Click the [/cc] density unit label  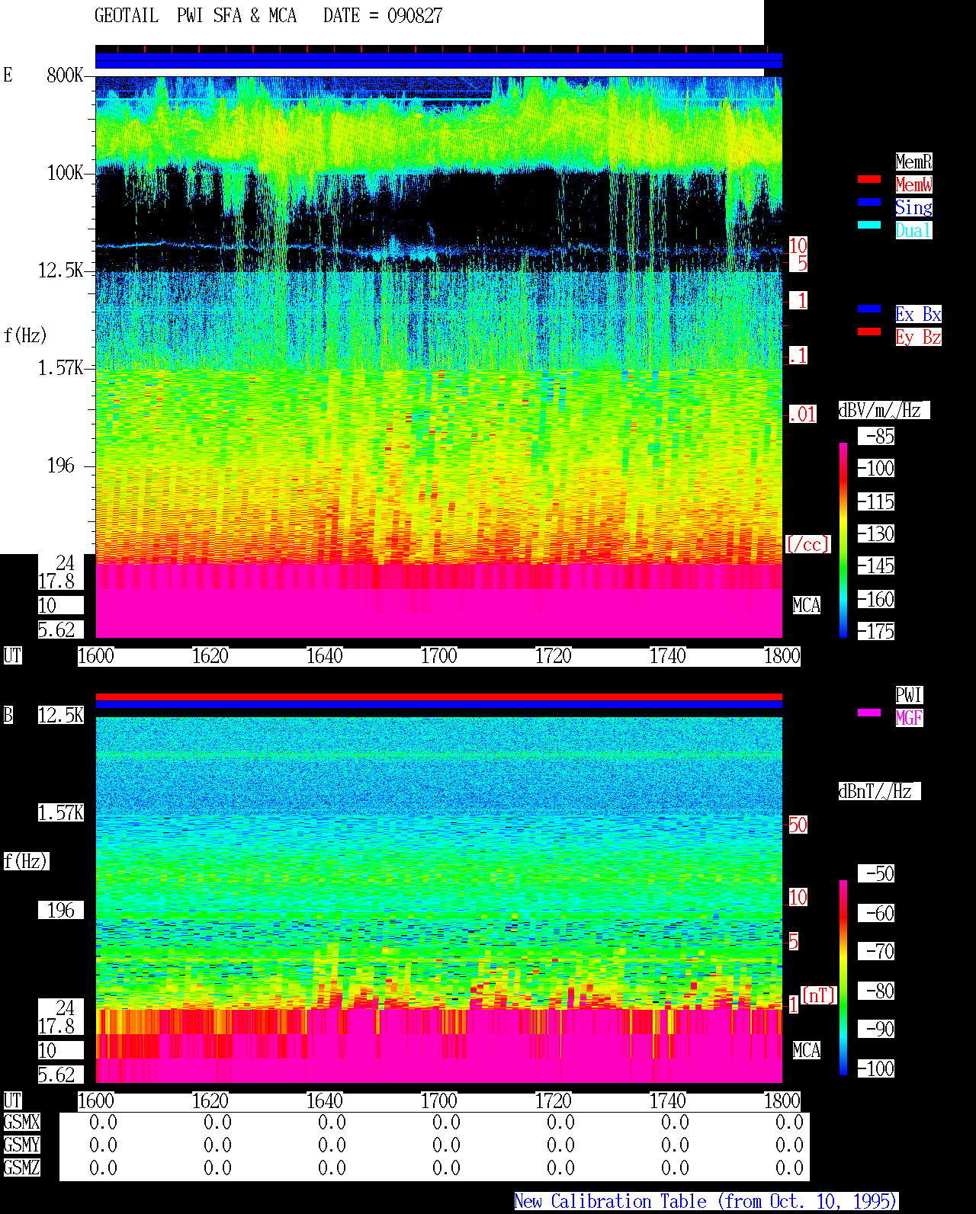coord(807,544)
